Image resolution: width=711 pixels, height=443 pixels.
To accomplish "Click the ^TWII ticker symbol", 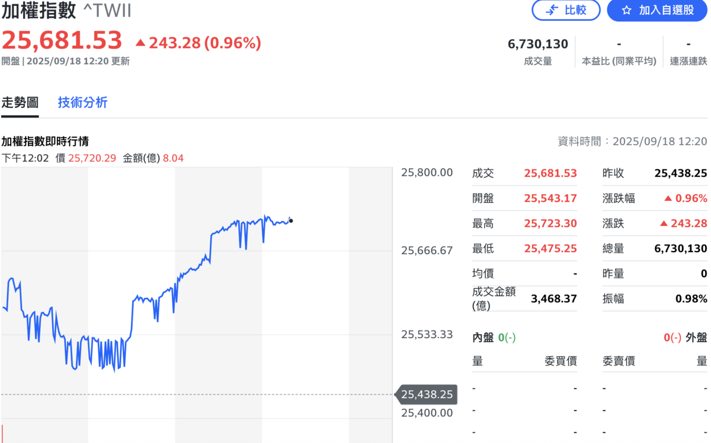I will coord(107,11).
